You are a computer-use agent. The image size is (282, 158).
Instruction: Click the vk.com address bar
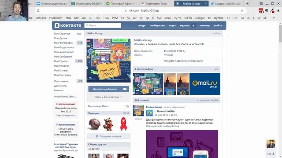[x=141, y=11]
